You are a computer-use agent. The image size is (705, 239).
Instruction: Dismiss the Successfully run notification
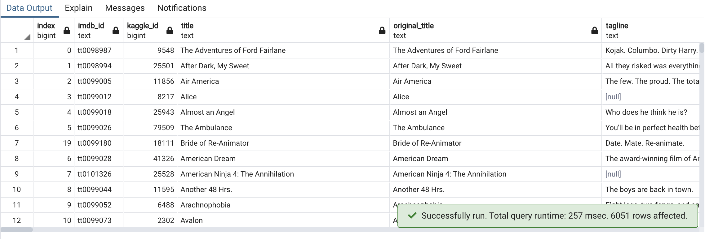(548, 216)
